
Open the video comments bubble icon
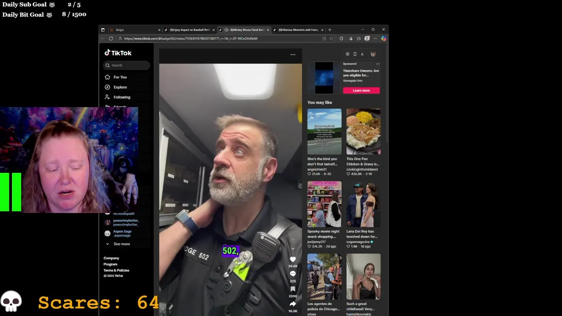tap(293, 274)
